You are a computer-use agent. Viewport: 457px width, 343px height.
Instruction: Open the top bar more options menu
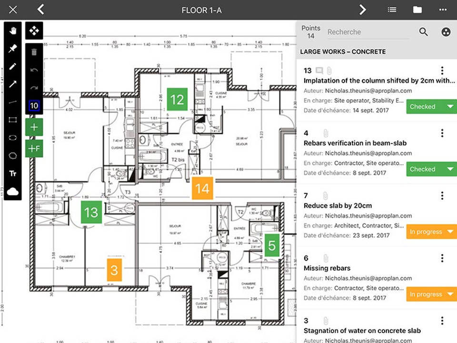(443, 10)
